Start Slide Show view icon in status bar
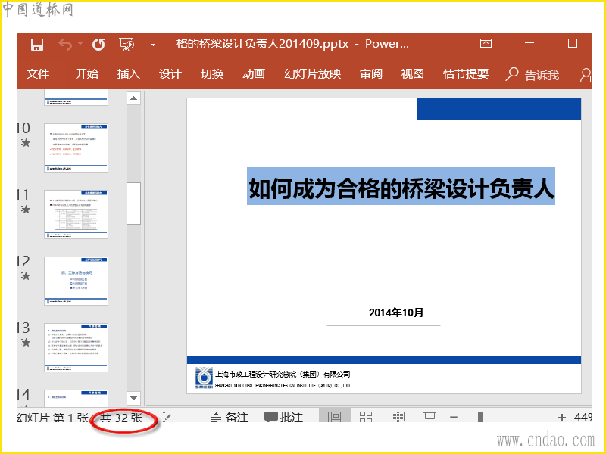 pyautogui.click(x=430, y=417)
